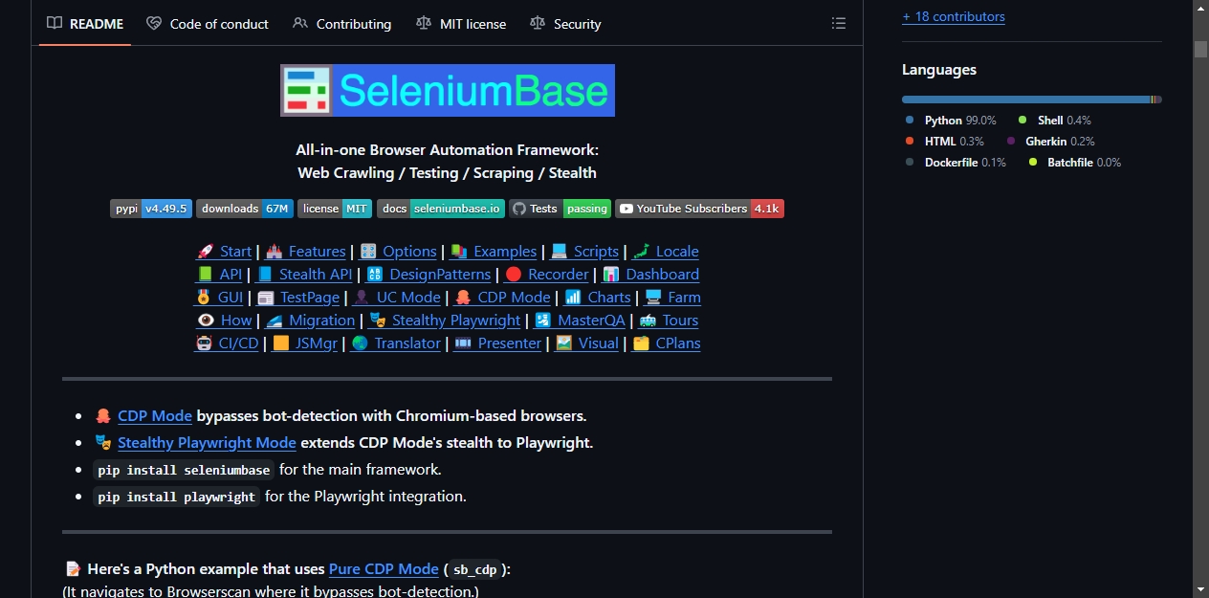Viewport: 1209px width, 598px height.
Task: Open the README tab
Action: 85,24
